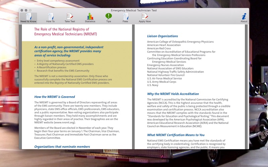Click "Organizations that nominate members" heading
The image size is (268, 167).
62,146
